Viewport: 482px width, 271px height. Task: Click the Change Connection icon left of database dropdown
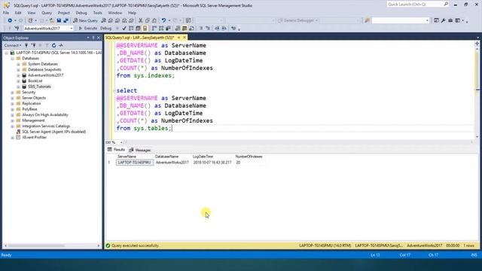pyautogui.click(x=17, y=29)
